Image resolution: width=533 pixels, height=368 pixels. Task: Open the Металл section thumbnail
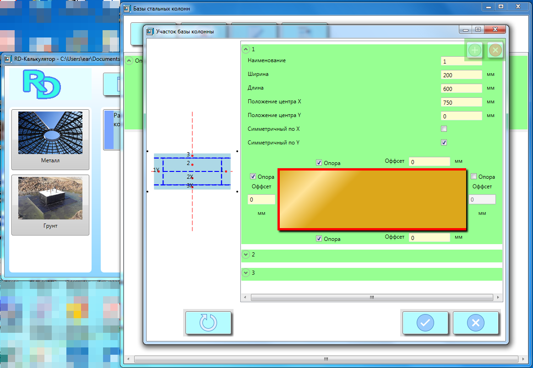click(x=50, y=139)
